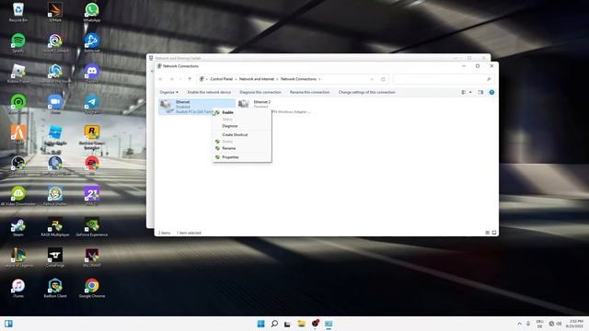Image resolution: width=589 pixels, height=331 pixels.
Task: Refresh the Network Connections view
Action: pyautogui.click(x=383, y=79)
